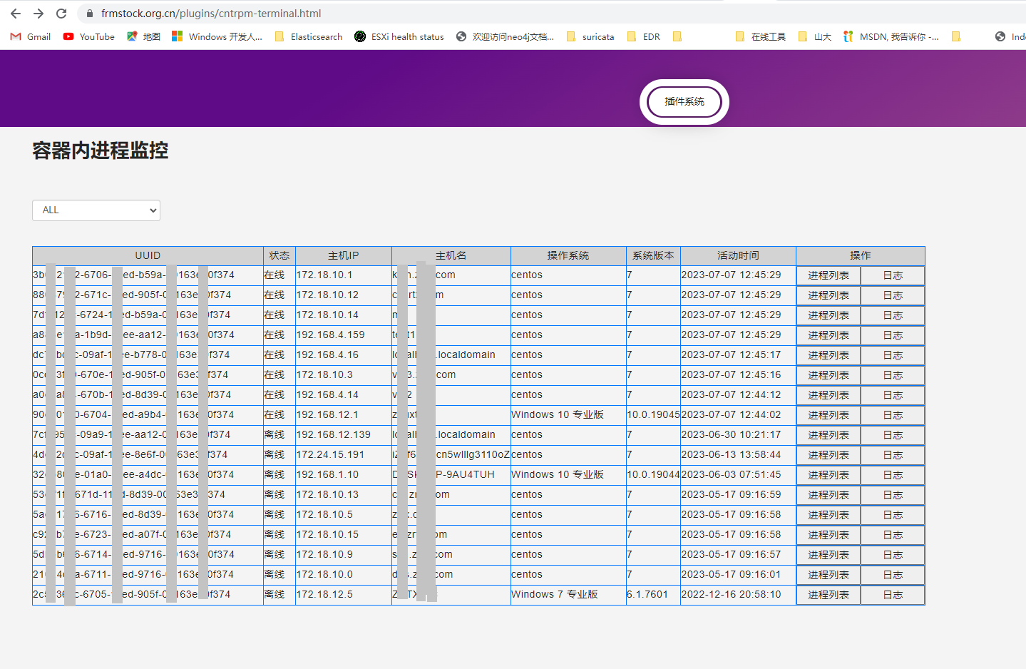Open the suricata bookmark folder
Image resolution: width=1026 pixels, height=669 pixels.
pyautogui.click(x=590, y=36)
